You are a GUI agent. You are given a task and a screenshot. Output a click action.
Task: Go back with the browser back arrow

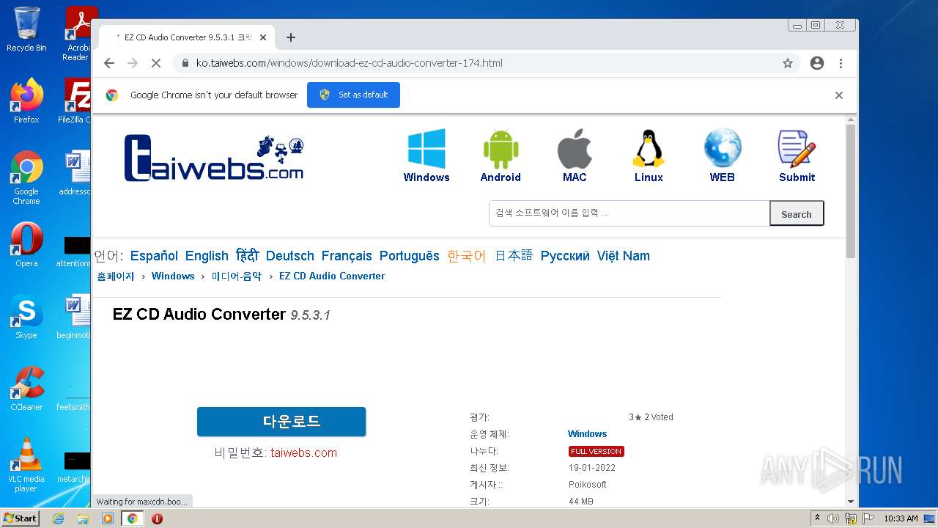[x=109, y=63]
